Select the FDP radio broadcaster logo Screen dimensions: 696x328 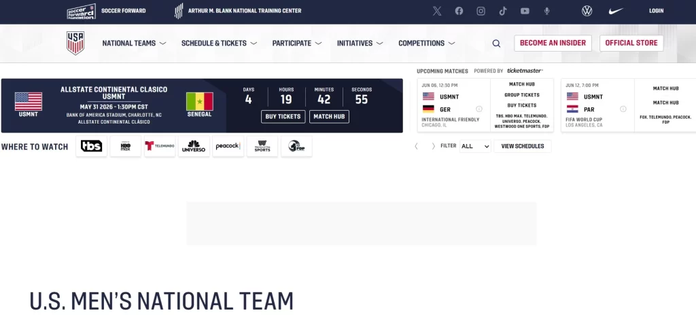pos(296,146)
